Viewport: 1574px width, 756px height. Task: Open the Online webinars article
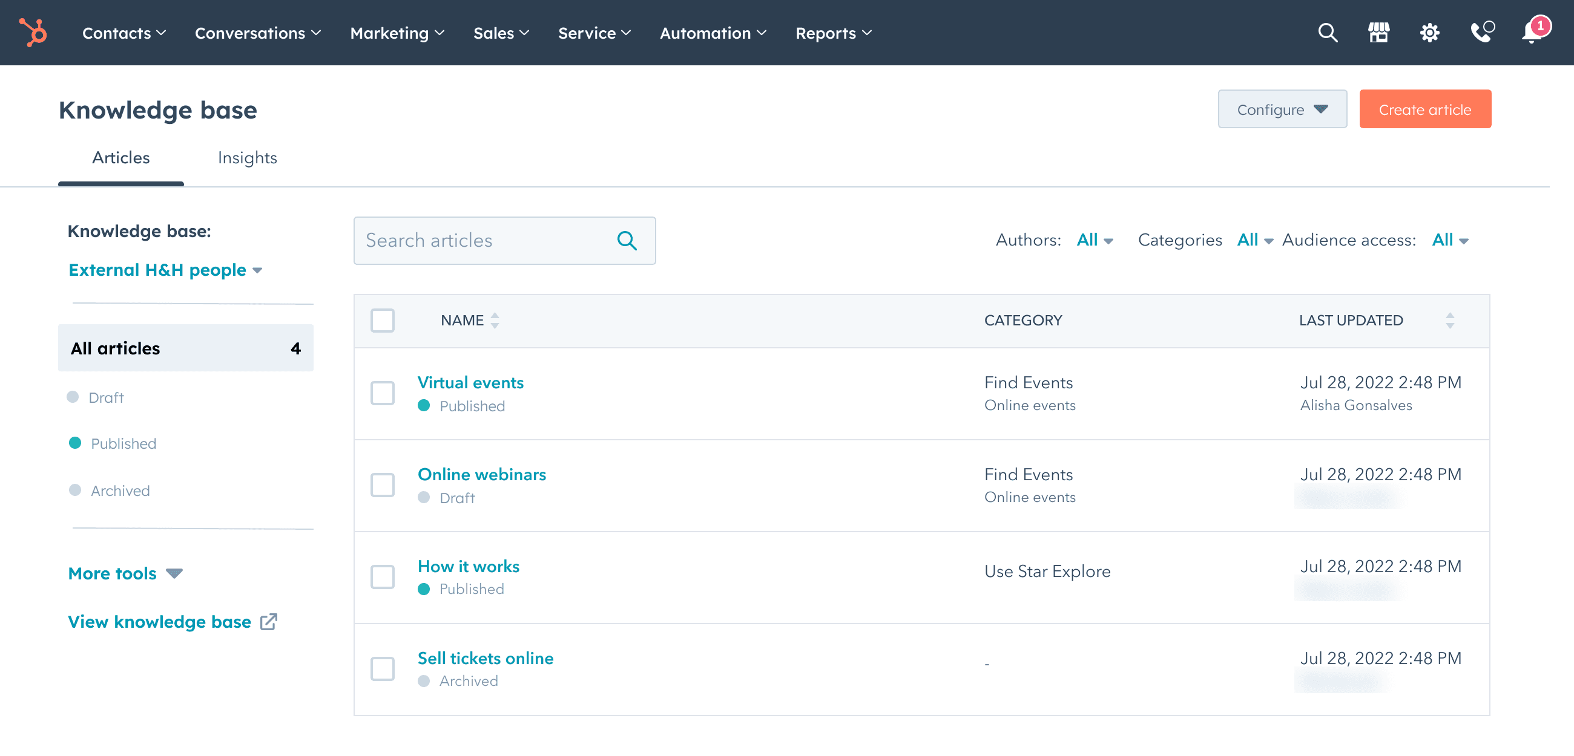pos(481,475)
